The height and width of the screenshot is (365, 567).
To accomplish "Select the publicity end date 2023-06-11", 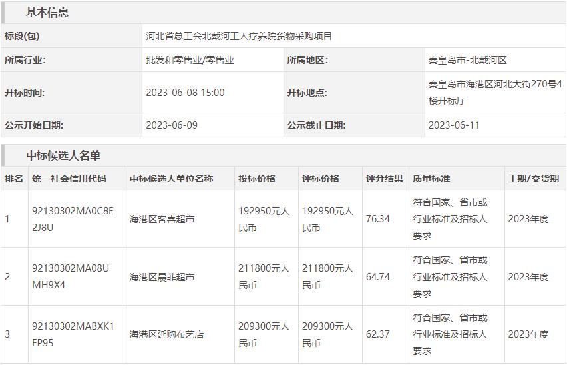I will click(454, 125).
